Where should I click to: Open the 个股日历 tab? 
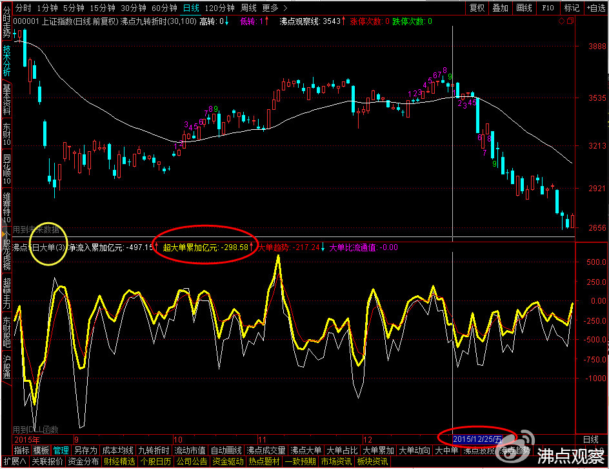click(155, 462)
